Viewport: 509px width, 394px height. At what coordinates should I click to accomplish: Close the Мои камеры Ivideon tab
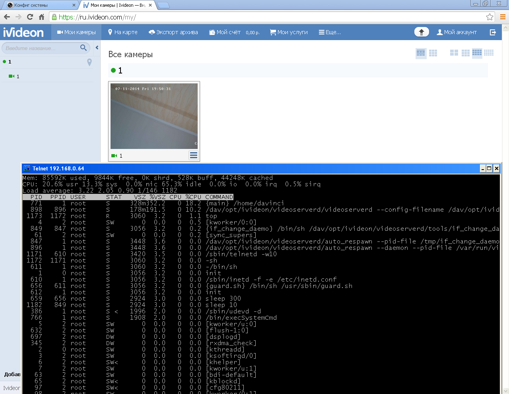tap(150, 5)
